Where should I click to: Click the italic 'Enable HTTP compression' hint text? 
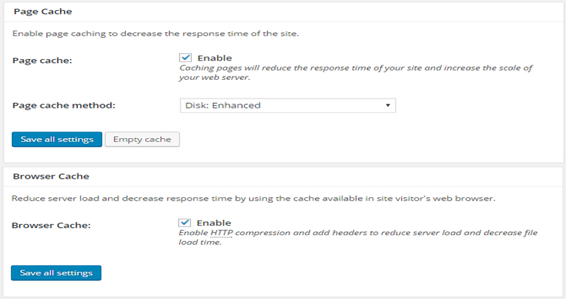tap(358, 237)
